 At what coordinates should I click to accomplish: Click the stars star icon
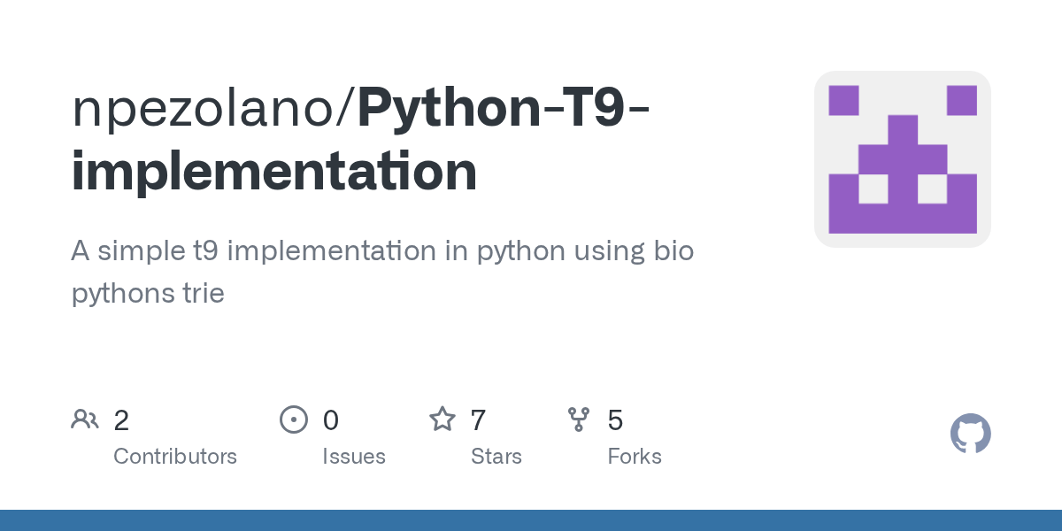pyautogui.click(x=442, y=419)
